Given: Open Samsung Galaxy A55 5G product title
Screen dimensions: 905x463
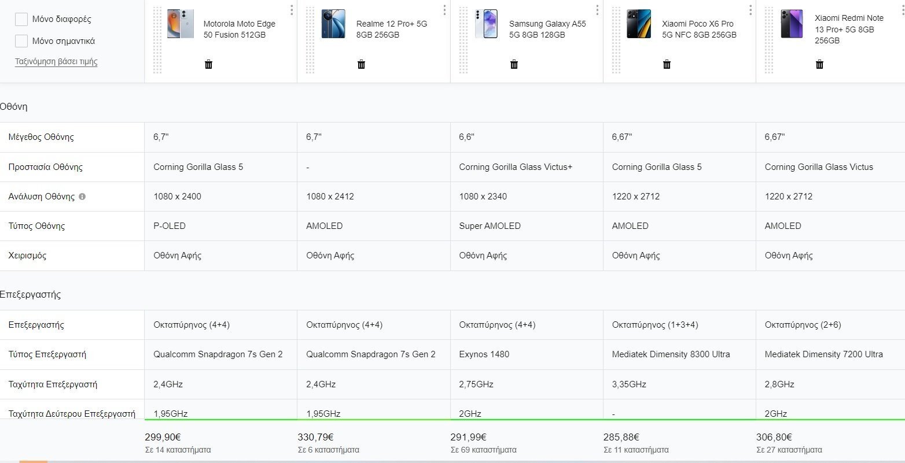Looking at the screenshot, I should [x=547, y=29].
